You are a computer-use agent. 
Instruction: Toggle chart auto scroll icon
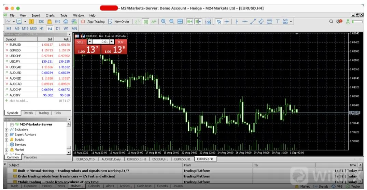[x=189, y=21]
